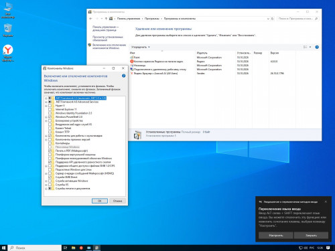This screenshot has height=251, width=335.
Task: Expand the legacy components node
Action: click(x=46, y=139)
